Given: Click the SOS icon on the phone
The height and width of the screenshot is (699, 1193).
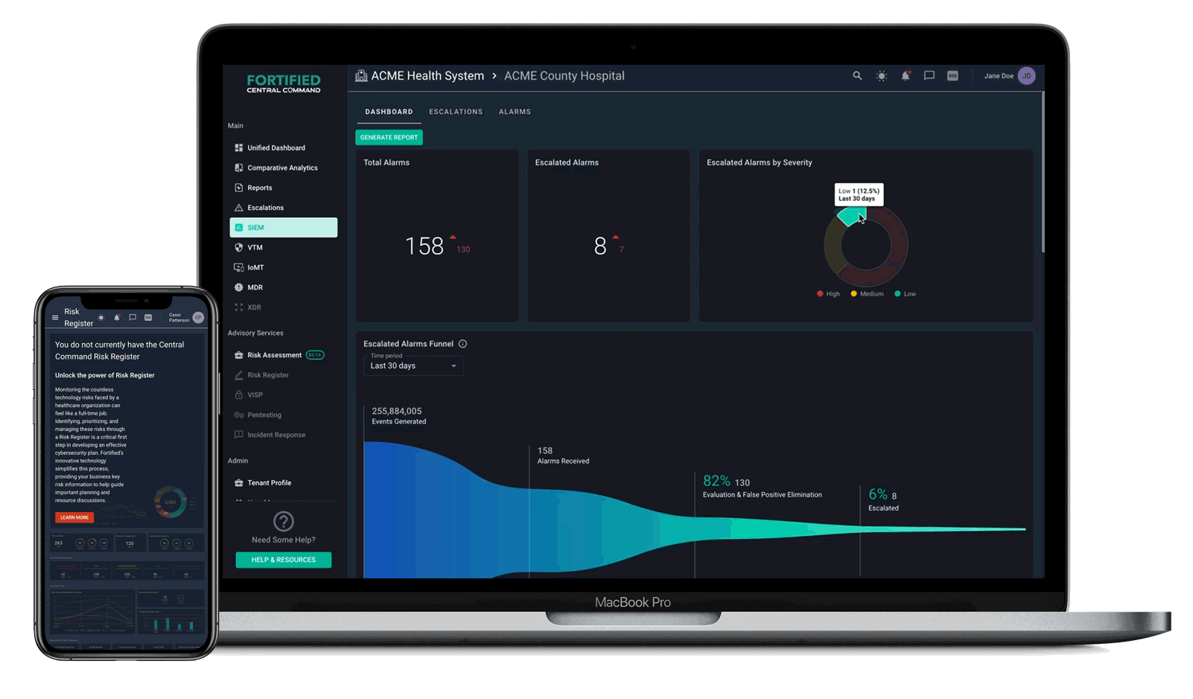Looking at the screenshot, I should click(148, 318).
